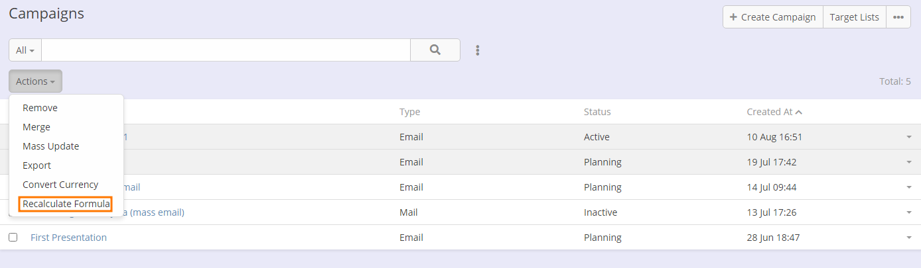Go to Target Lists
The width and height of the screenshot is (921, 268).
point(854,17)
